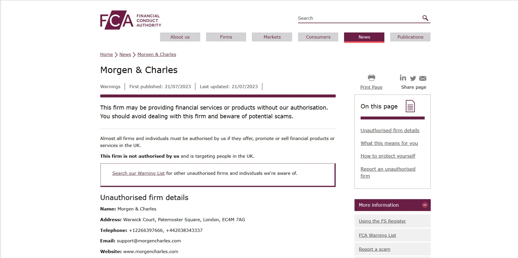518x258 pixels.
Task: Click the FCA logo
Action: (130, 20)
